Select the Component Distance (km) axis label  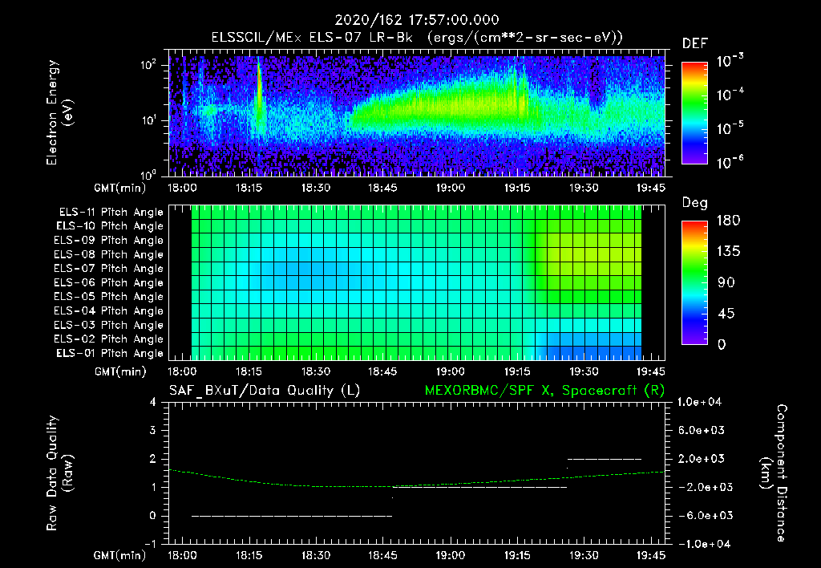[774, 473]
